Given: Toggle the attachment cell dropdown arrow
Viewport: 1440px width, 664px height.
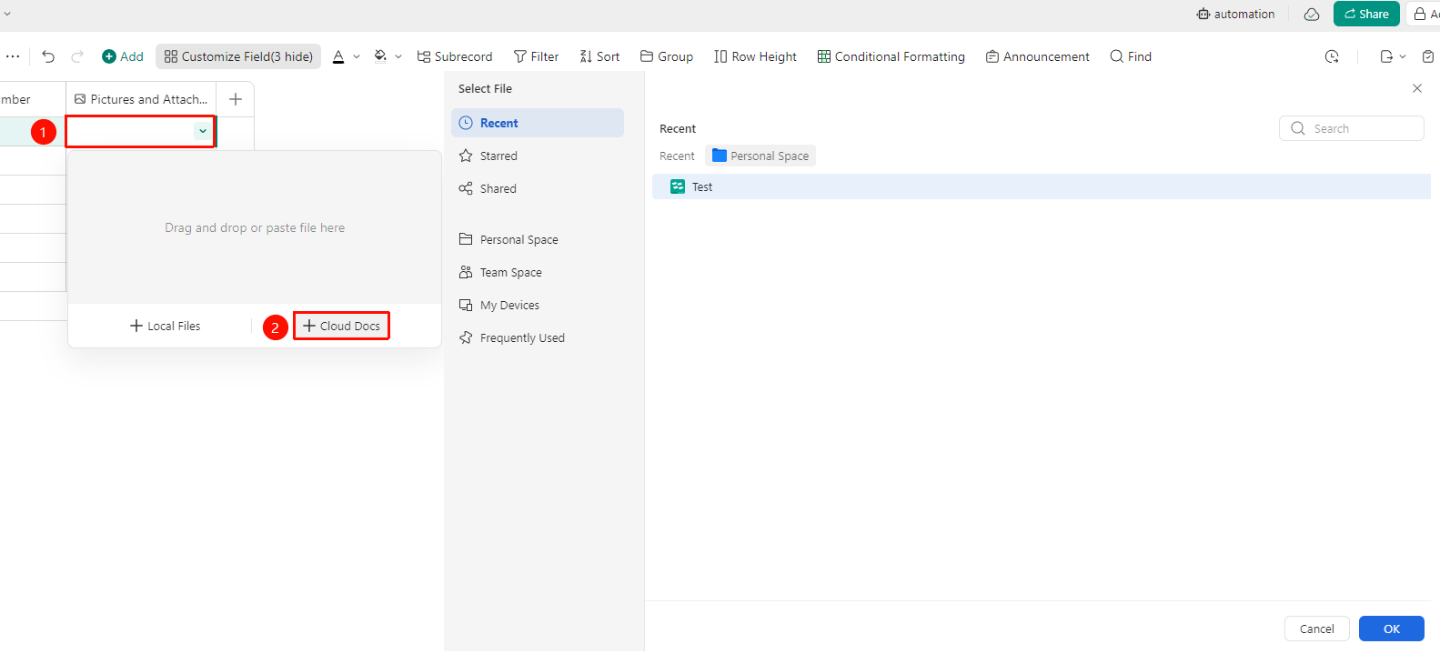Looking at the screenshot, I should point(203,132).
